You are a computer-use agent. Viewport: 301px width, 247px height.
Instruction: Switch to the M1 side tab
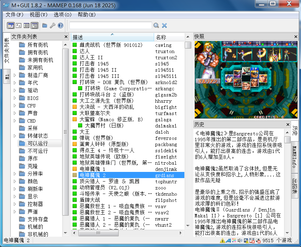(7, 76)
